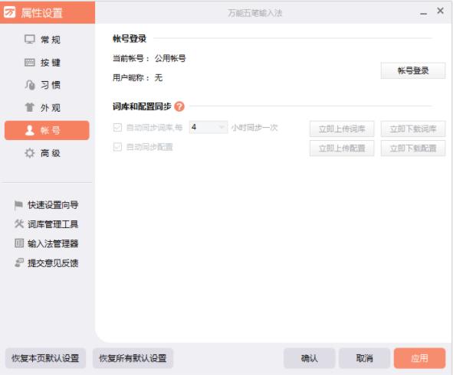This screenshot has height=375, width=453.
Task: Click 立即上传词库 button
Action: click(x=342, y=129)
